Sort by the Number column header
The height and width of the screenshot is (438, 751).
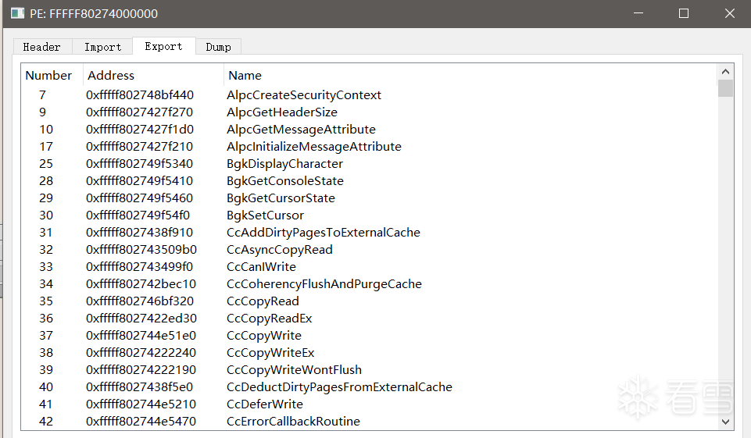48,76
